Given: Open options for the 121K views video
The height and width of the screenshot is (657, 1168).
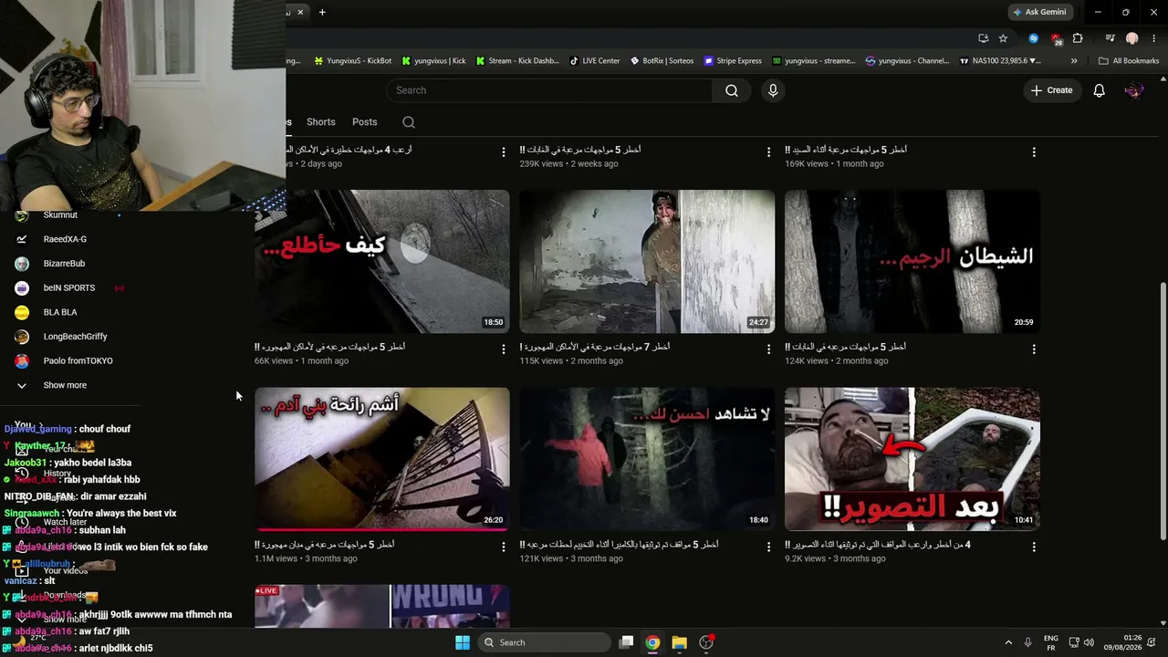Looking at the screenshot, I should click(768, 547).
